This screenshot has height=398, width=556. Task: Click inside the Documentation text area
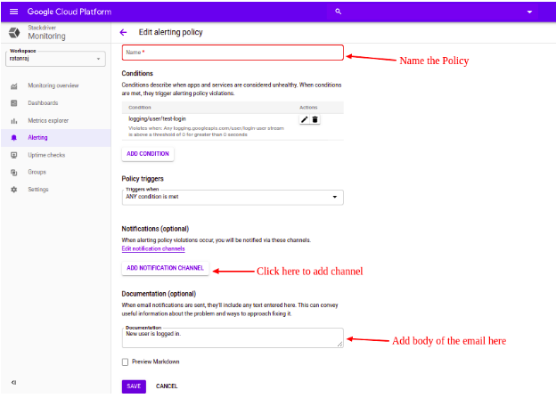pos(233,337)
